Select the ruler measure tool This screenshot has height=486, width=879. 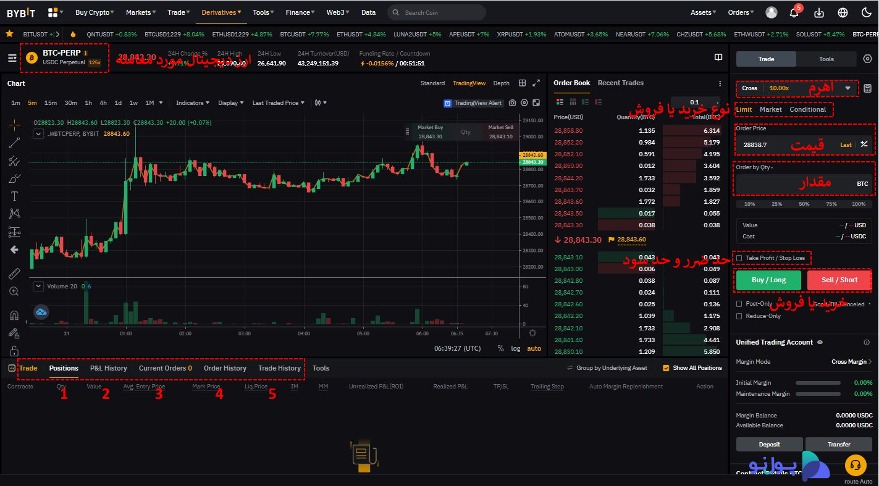[14, 274]
